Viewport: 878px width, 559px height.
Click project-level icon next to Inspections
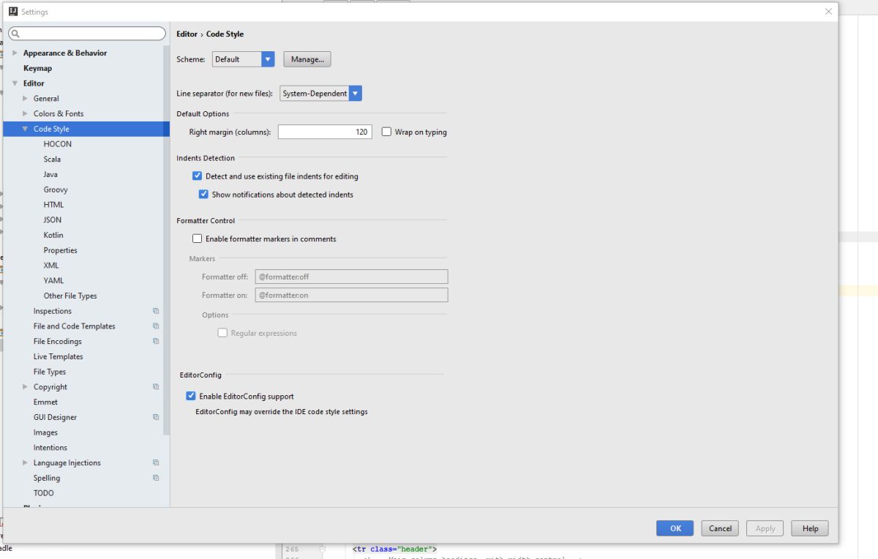(x=156, y=311)
